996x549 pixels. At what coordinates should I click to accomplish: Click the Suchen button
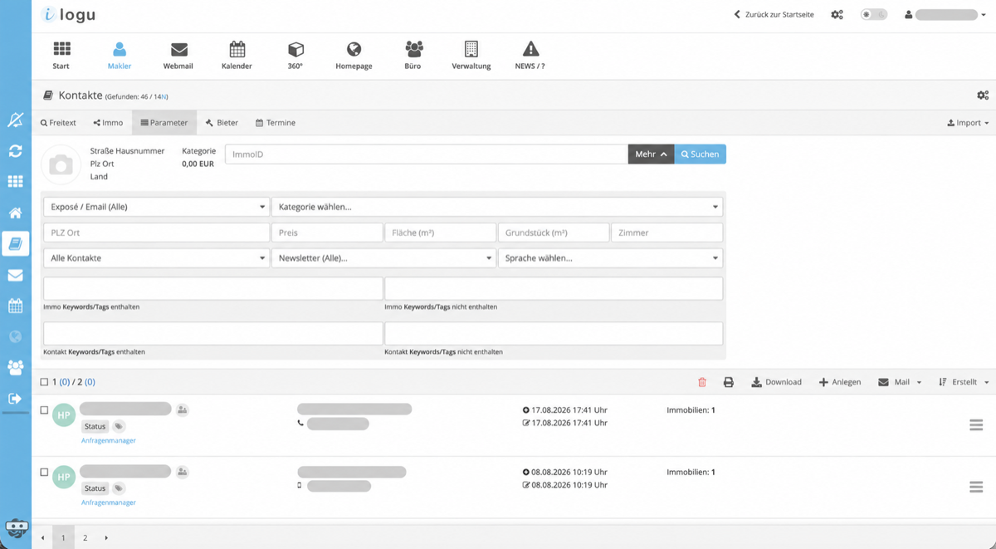700,154
